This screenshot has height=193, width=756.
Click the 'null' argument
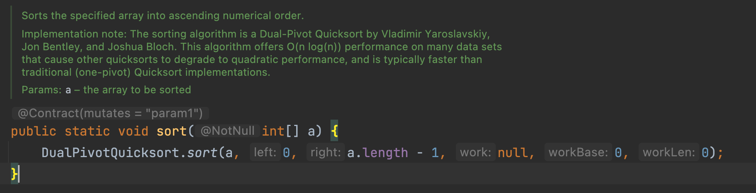pyautogui.click(x=513, y=153)
